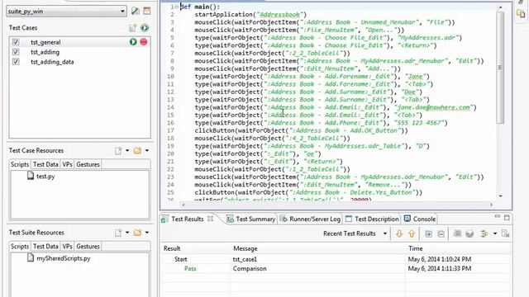Open VPs tab in Test Suite Resources
529x297 pixels.
pos(67,246)
